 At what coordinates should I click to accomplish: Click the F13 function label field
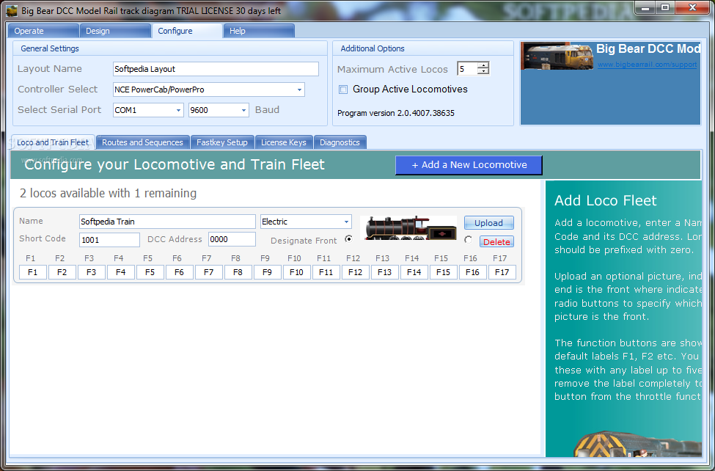click(385, 272)
